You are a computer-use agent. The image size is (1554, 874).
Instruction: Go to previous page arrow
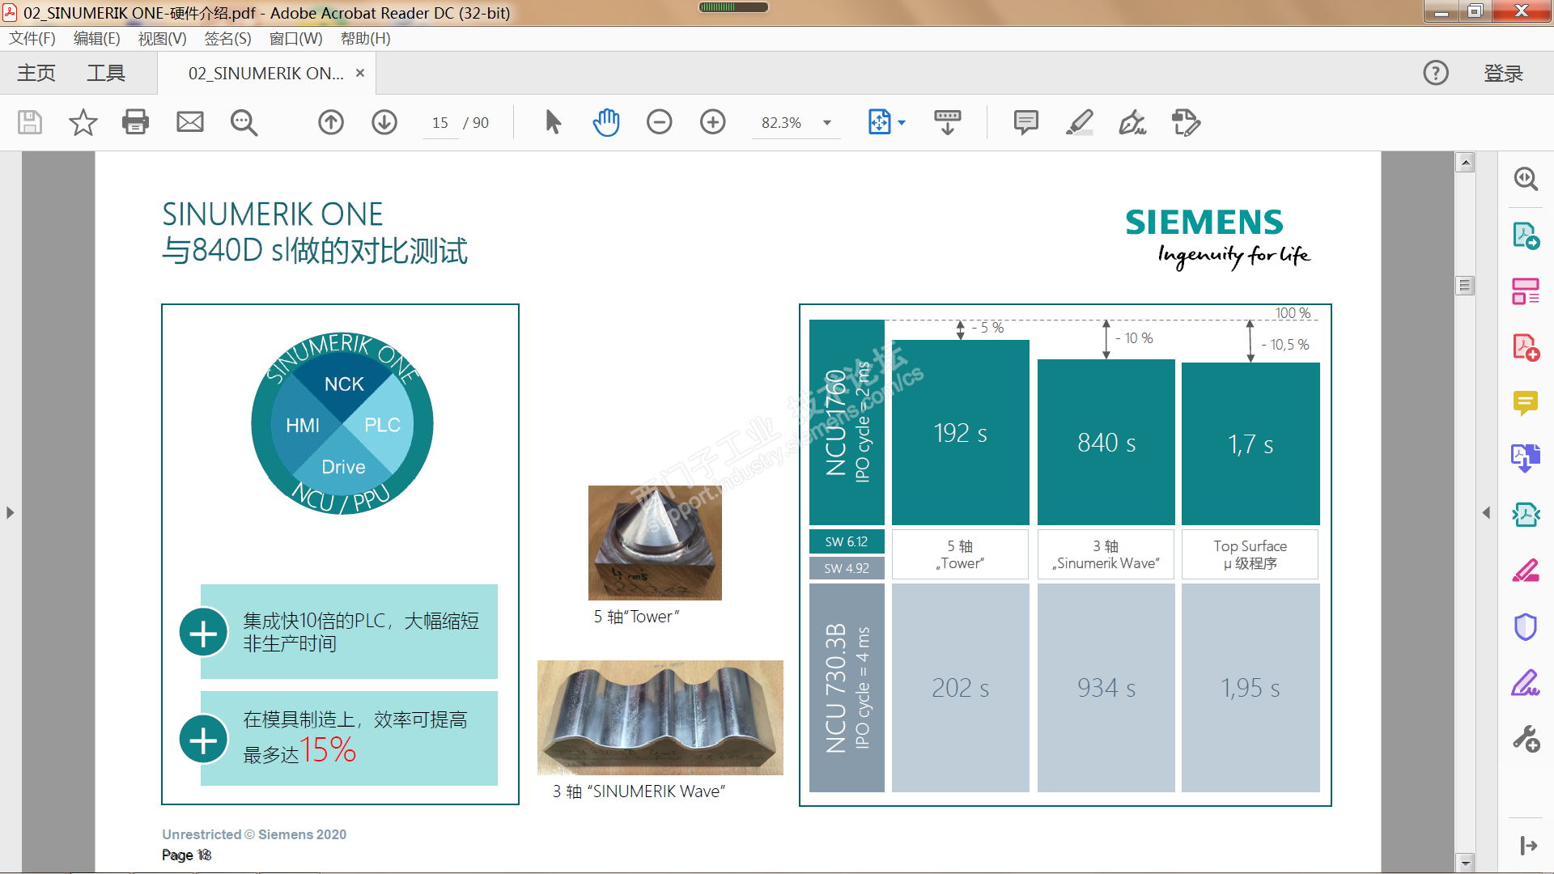[330, 122]
